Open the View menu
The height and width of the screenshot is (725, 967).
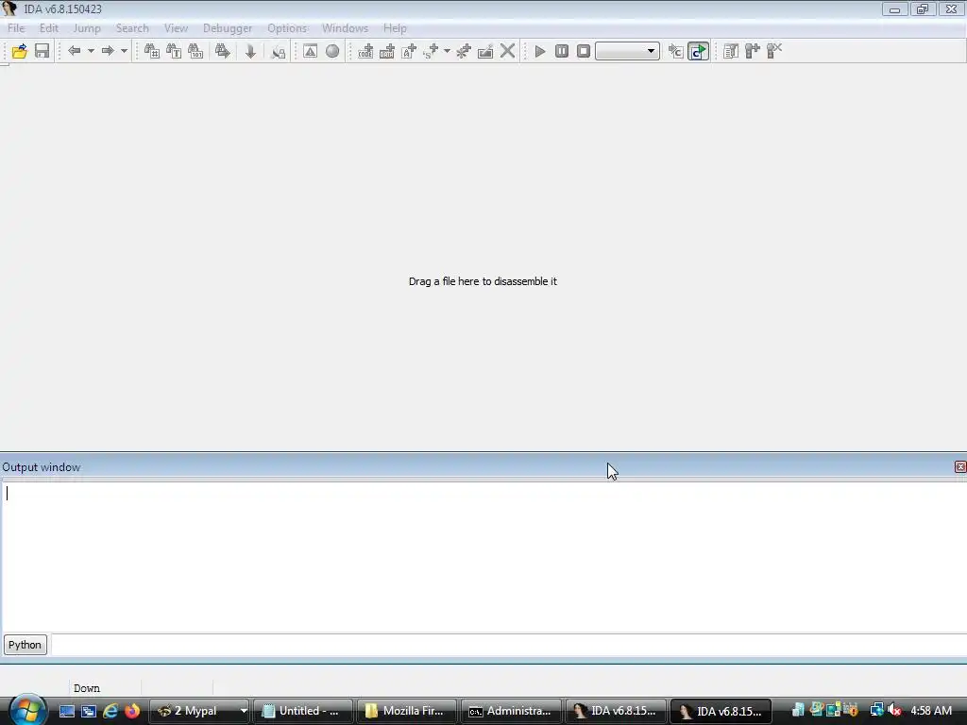point(176,28)
